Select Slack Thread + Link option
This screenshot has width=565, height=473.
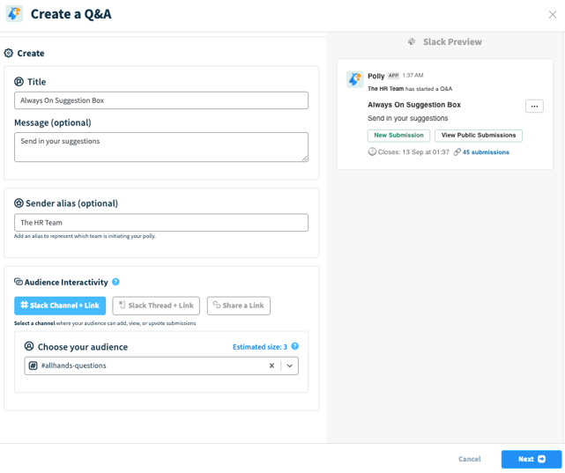pos(156,306)
